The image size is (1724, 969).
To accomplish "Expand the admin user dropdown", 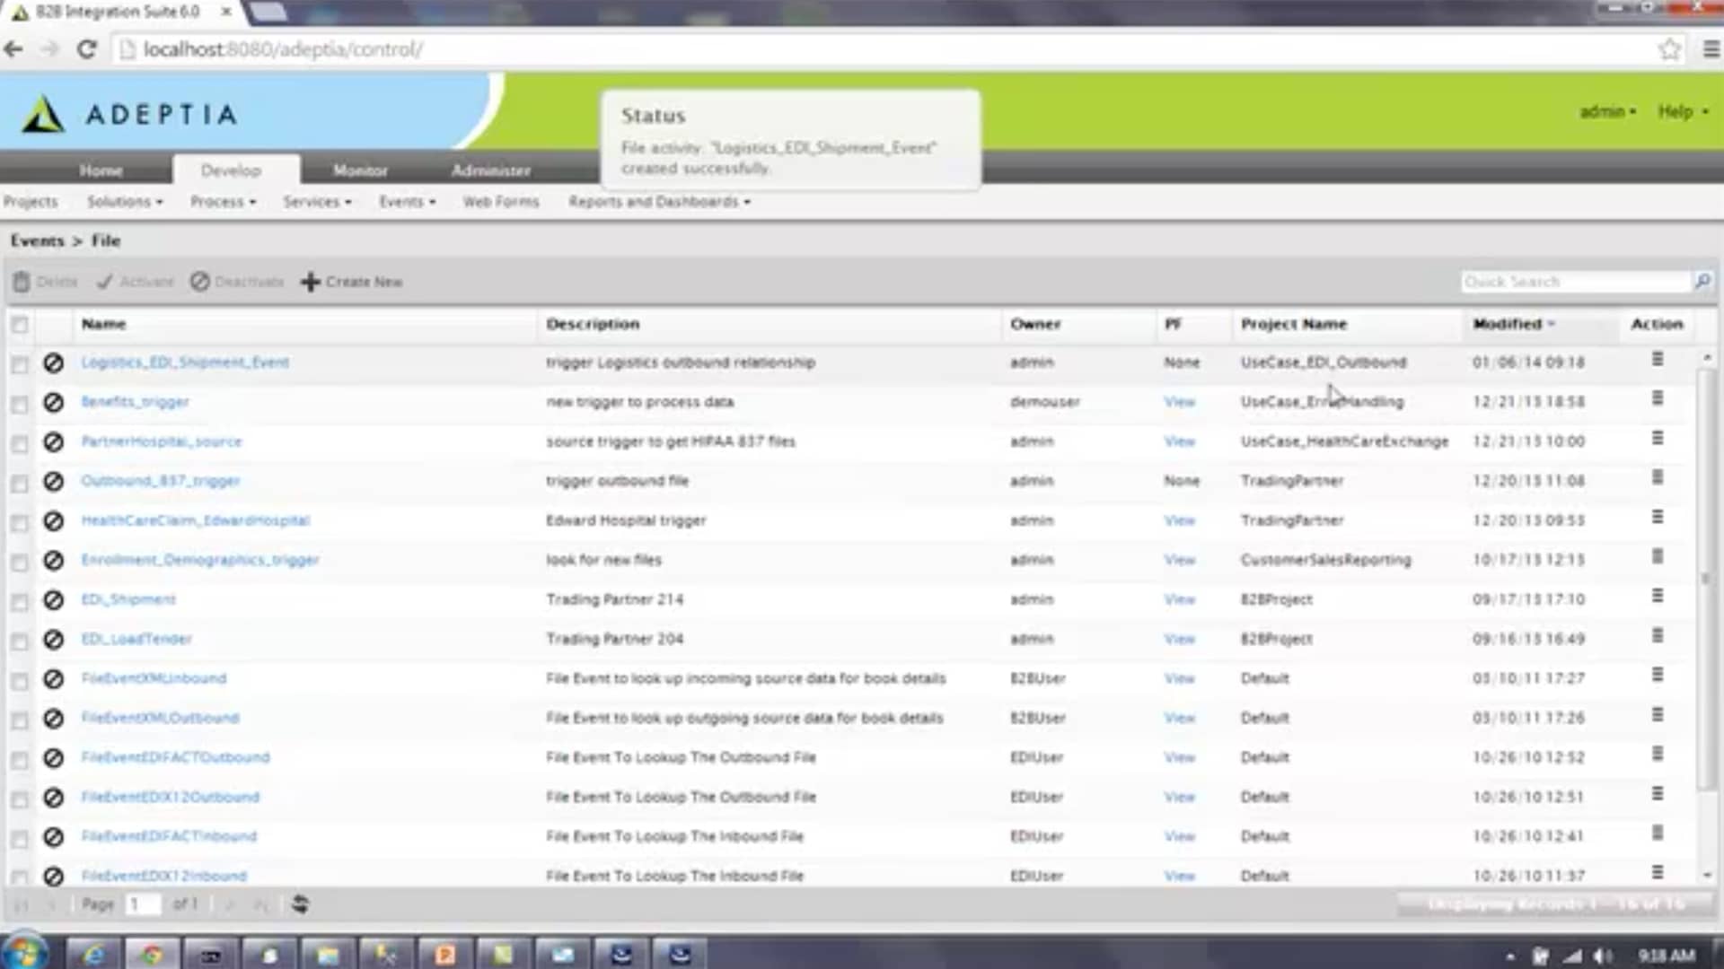I will [x=1607, y=111].
